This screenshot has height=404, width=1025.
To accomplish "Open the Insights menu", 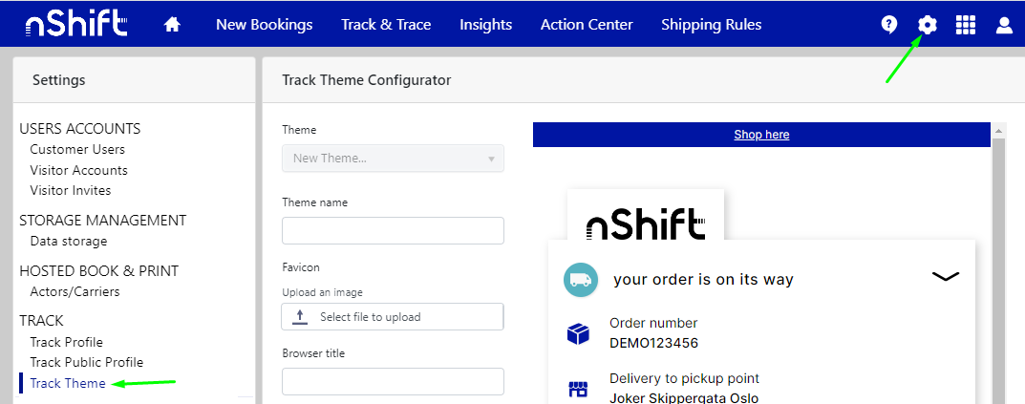I will (x=485, y=25).
